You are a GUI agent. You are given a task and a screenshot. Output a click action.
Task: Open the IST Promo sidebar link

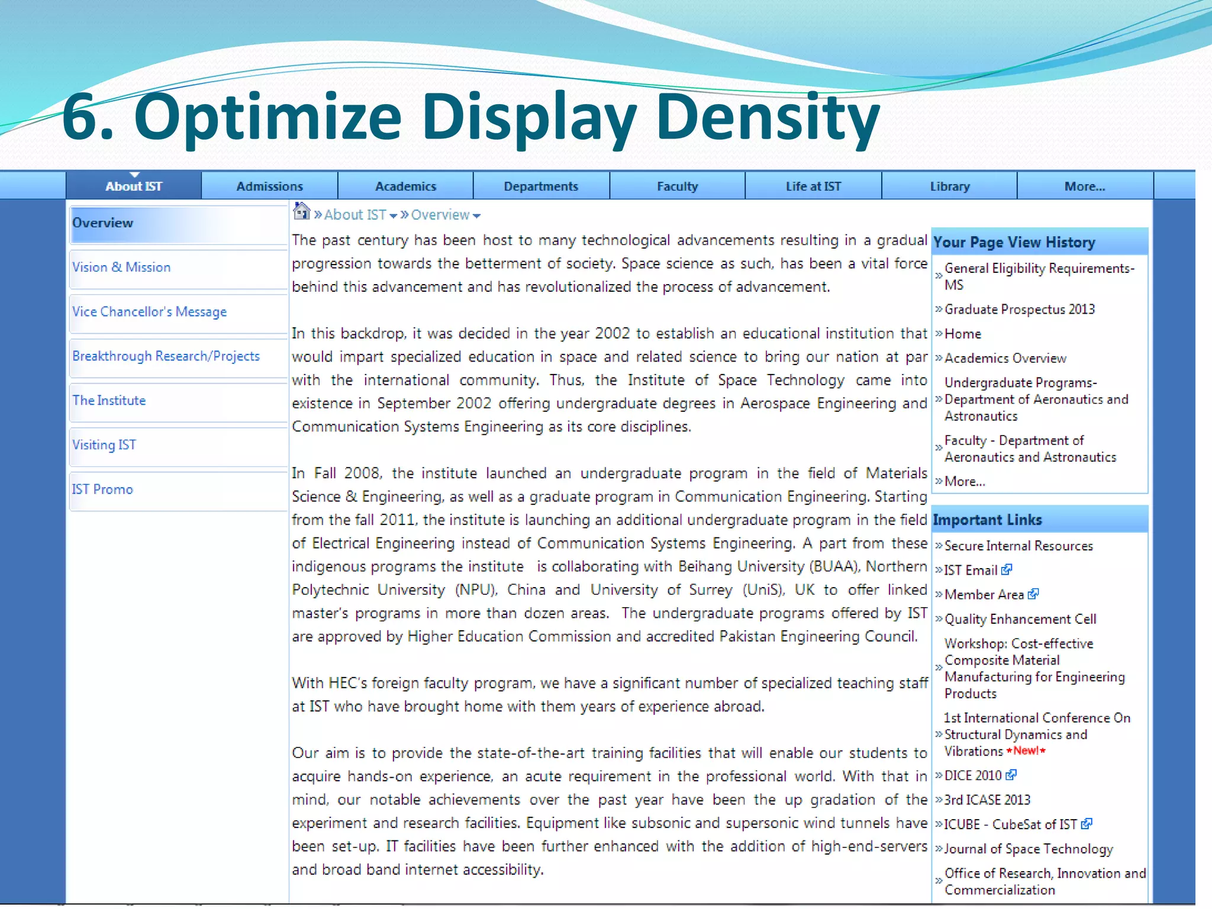[x=102, y=489]
